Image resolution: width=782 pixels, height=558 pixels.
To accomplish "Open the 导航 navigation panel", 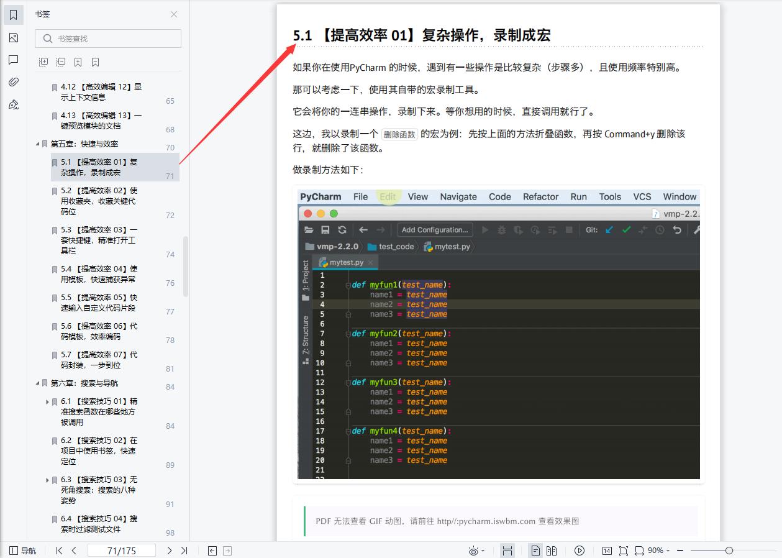I will click(19, 551).
